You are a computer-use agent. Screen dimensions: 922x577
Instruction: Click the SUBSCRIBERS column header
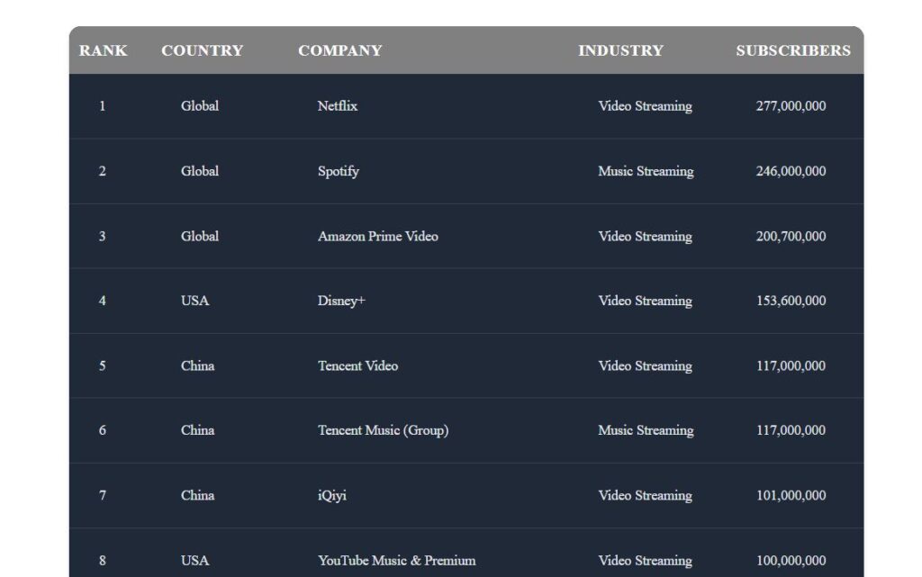point(793,50)
